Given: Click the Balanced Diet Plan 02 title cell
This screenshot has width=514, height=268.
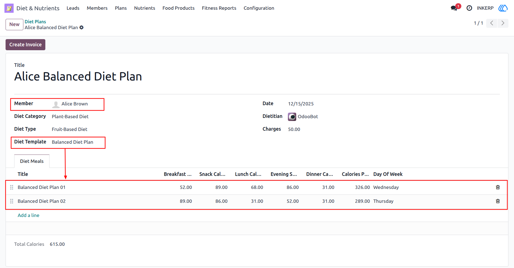Looking at the screenshot, I should click(x=41, y=201).
